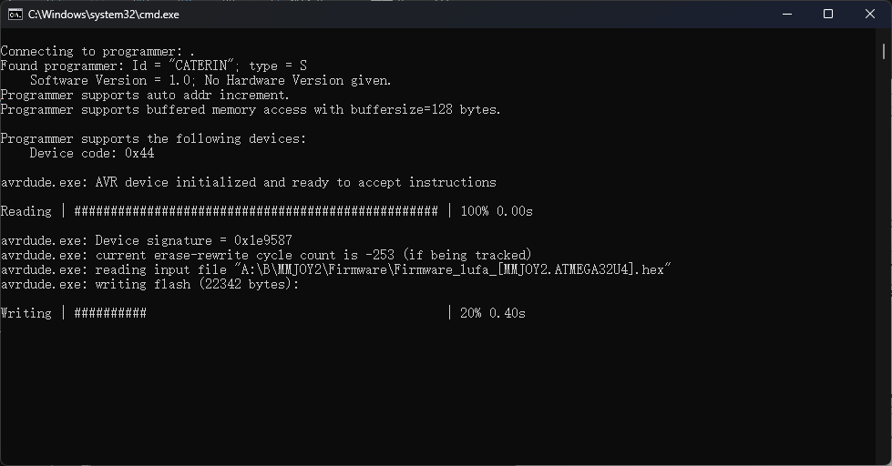The height and width of the screenshot is (466, 892).
Task: Click the Writing progress bar hashes
Action: (110, 313)
